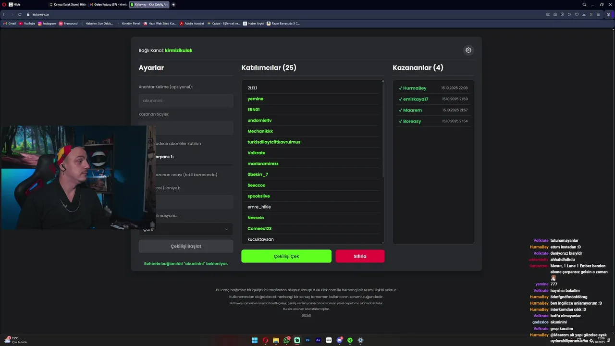Click winner emirkaya17 in Kazananlar
Image resolution: width=615 pixels, height=346 pixels.
(433, 99)
